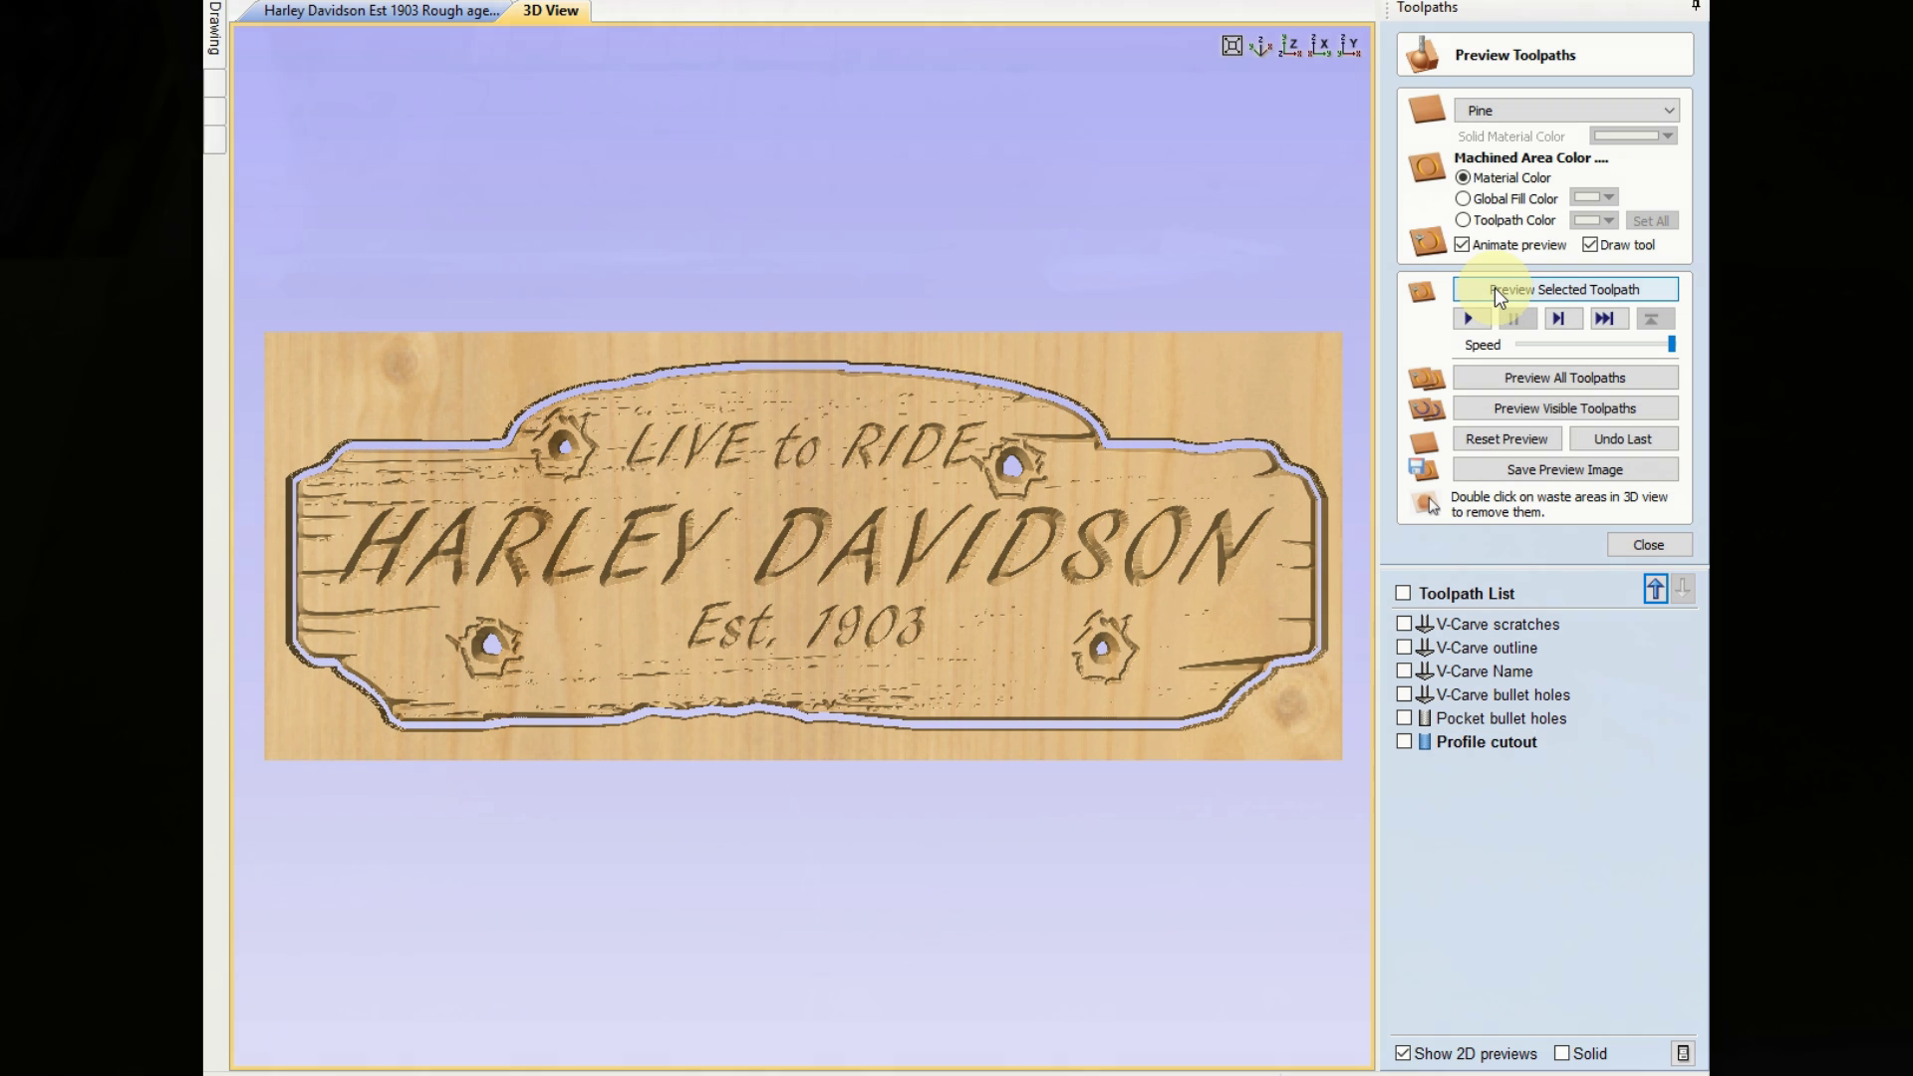Click the wood material block icon

pos(1427,110)
